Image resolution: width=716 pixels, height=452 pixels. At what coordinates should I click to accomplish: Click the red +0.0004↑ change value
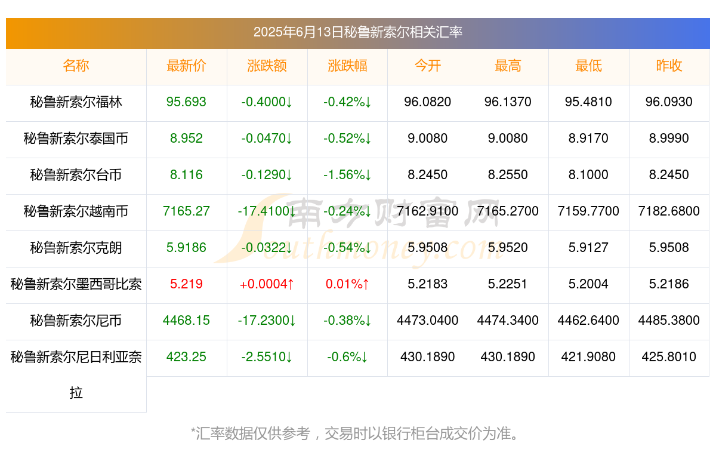coord(267,284)
